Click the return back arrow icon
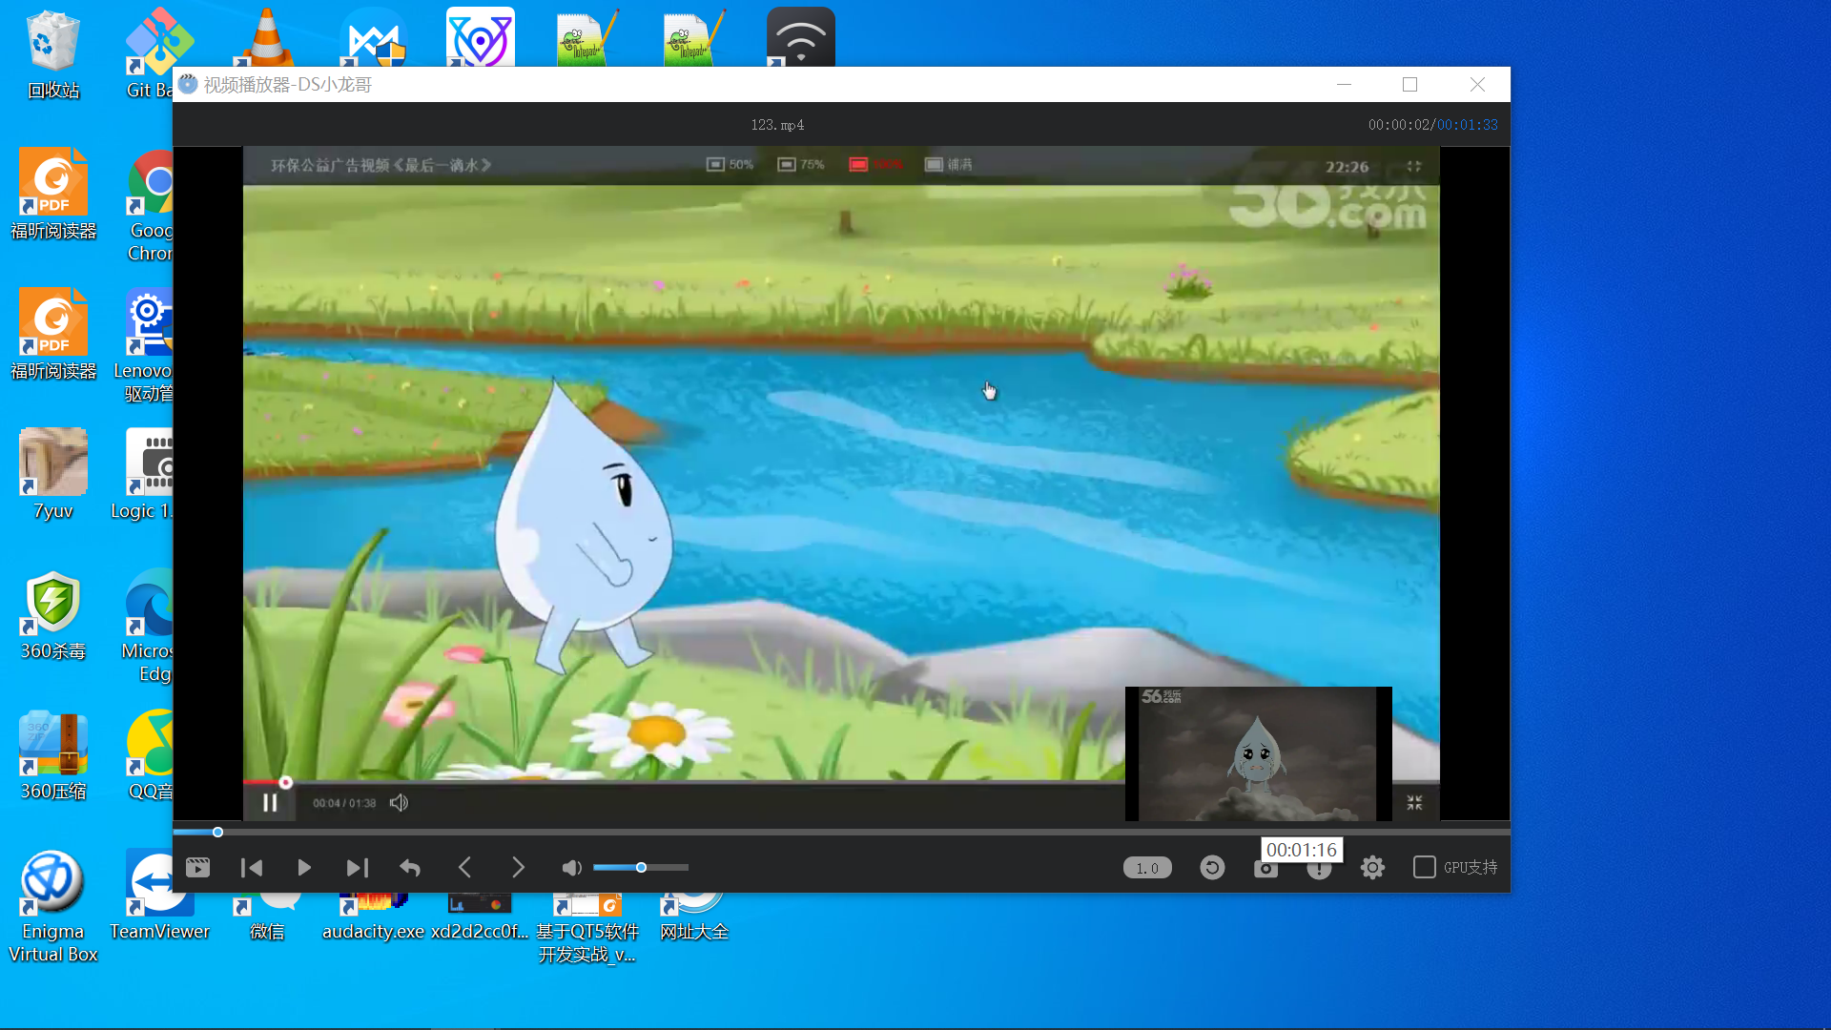Image resolution: width=1831 pixels, height=1030 pixels. (x=410, y=868)
